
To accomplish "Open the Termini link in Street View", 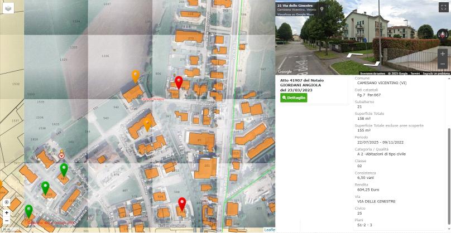I will (x=415, y=73).
